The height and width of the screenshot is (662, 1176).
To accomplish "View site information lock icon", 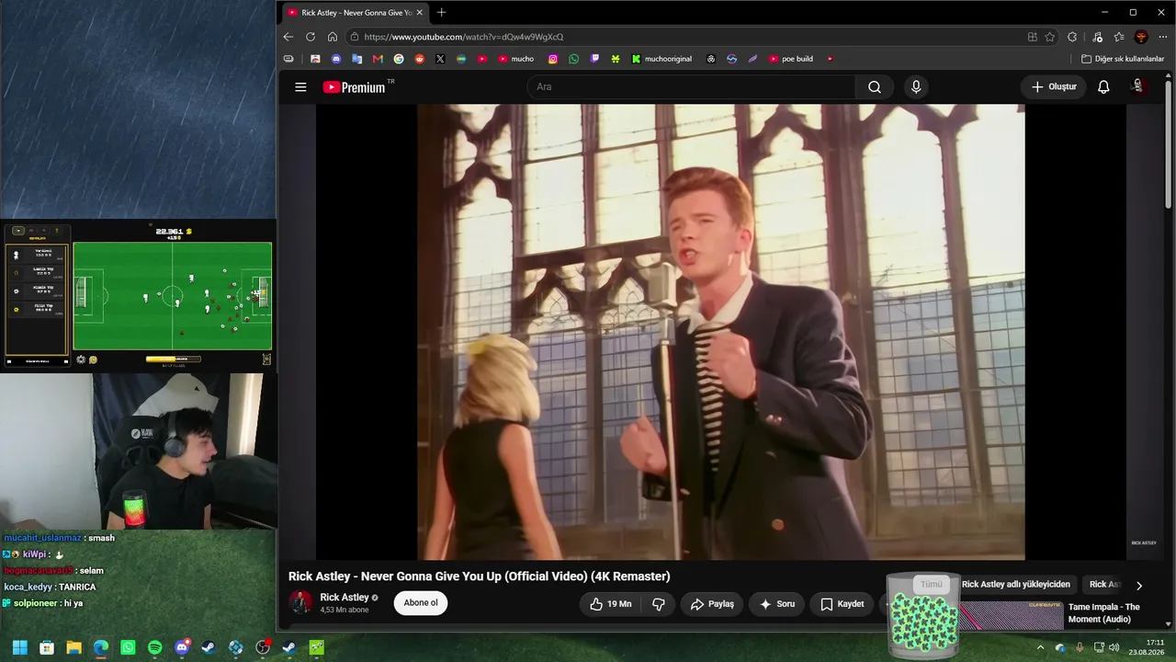I will [x=354, y=37].
